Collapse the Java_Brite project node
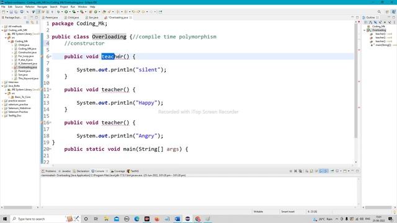This screenshot has height=223, width=397. click(x=2, y=86)
